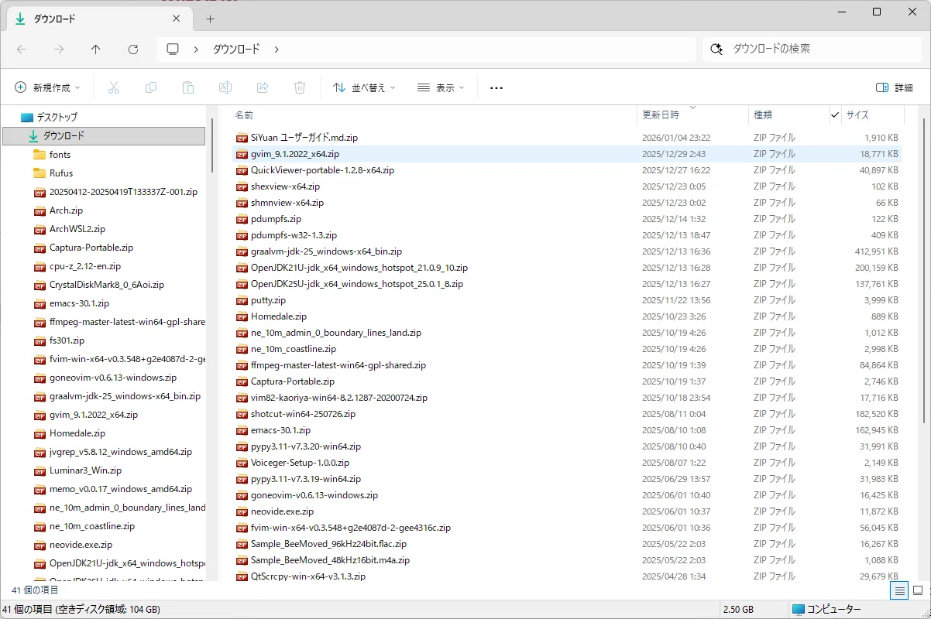
Task: Click the Cut scissors icon
Action: [114, 87]
